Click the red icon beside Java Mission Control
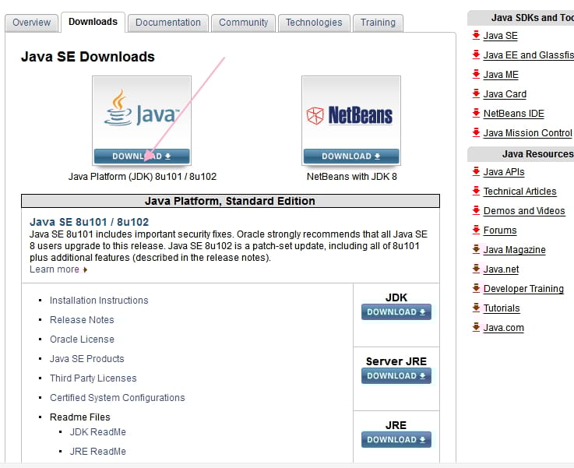Screen dimensions: 574x468 pyautogui.click(x=476, y=132)
